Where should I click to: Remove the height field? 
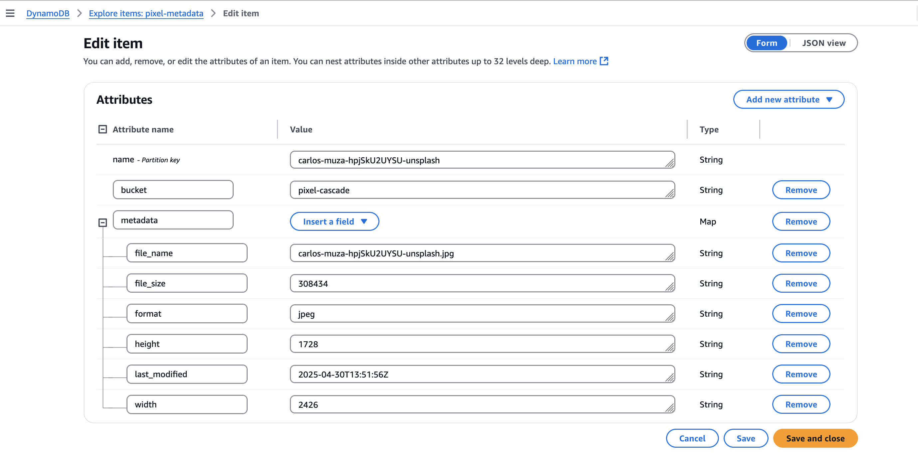(x=801, y=344)
